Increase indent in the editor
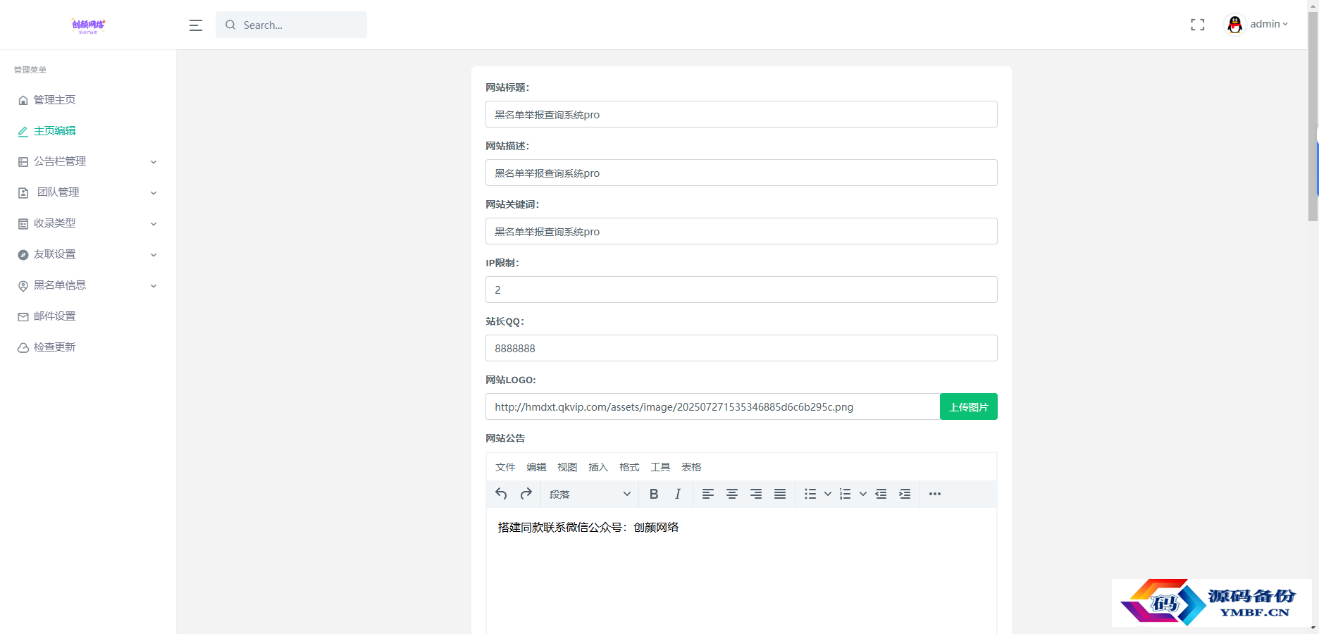 pos(905,494)
